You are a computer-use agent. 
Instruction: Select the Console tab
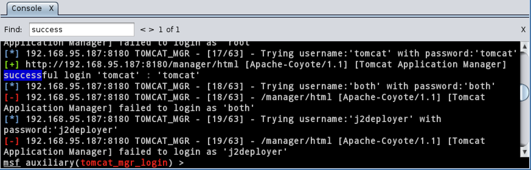[x=26, y=8]
